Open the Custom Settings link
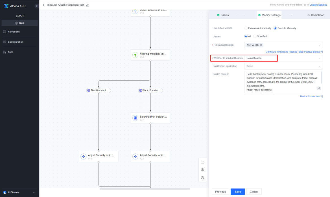 pyautogui.click(x=318, y=5)
